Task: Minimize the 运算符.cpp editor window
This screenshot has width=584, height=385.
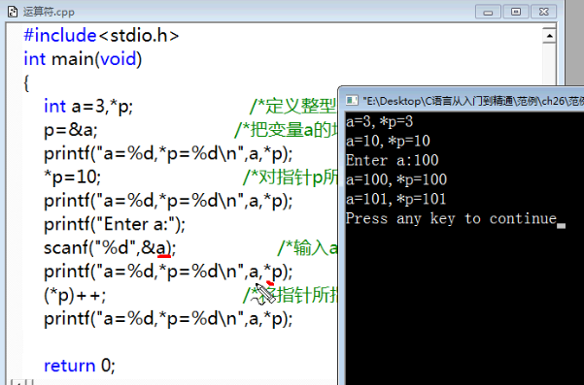Action: pyautogui.click(x=488, y=12)
